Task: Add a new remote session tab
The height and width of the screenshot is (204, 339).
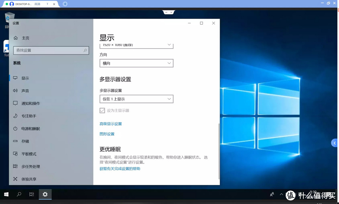Action: [65, 4]
